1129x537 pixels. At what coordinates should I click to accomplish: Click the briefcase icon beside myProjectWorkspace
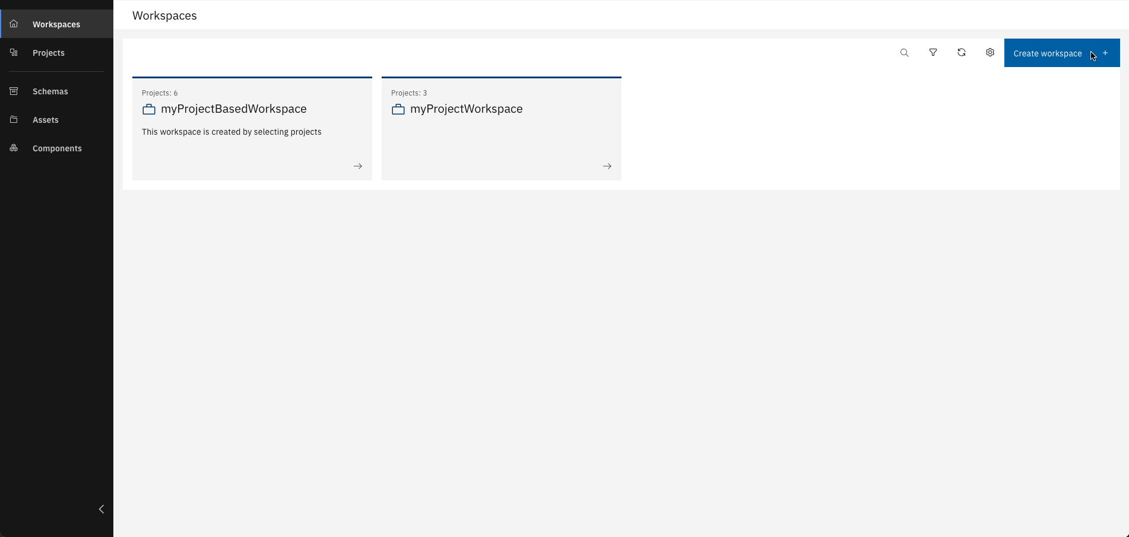click(398, 109)
